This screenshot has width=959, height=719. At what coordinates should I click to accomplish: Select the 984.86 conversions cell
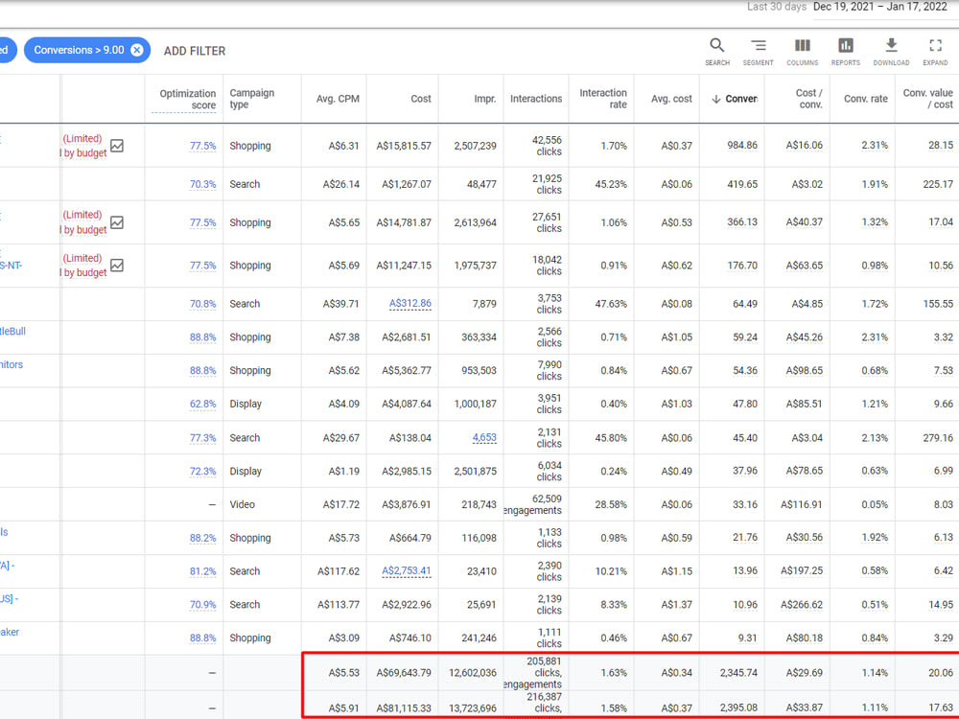point(742,146)
